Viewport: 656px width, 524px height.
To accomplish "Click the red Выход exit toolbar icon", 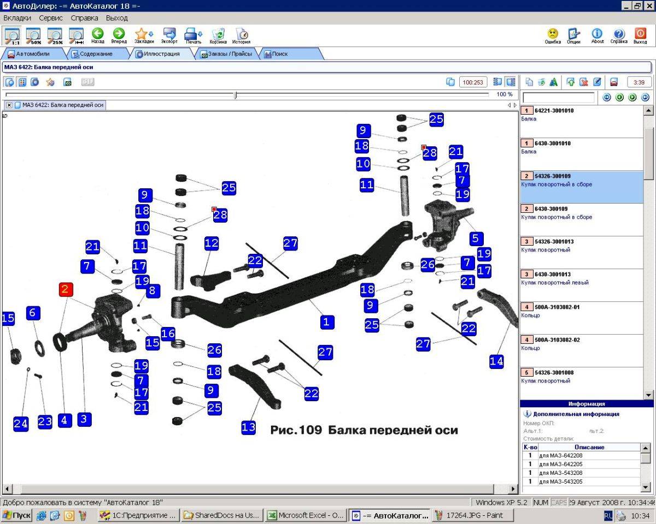I will click(640, 35).
